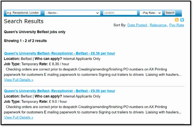This screenshot has height=127, width=193.
Task: Sort results by Date Posted
Action: pos(137,25)
